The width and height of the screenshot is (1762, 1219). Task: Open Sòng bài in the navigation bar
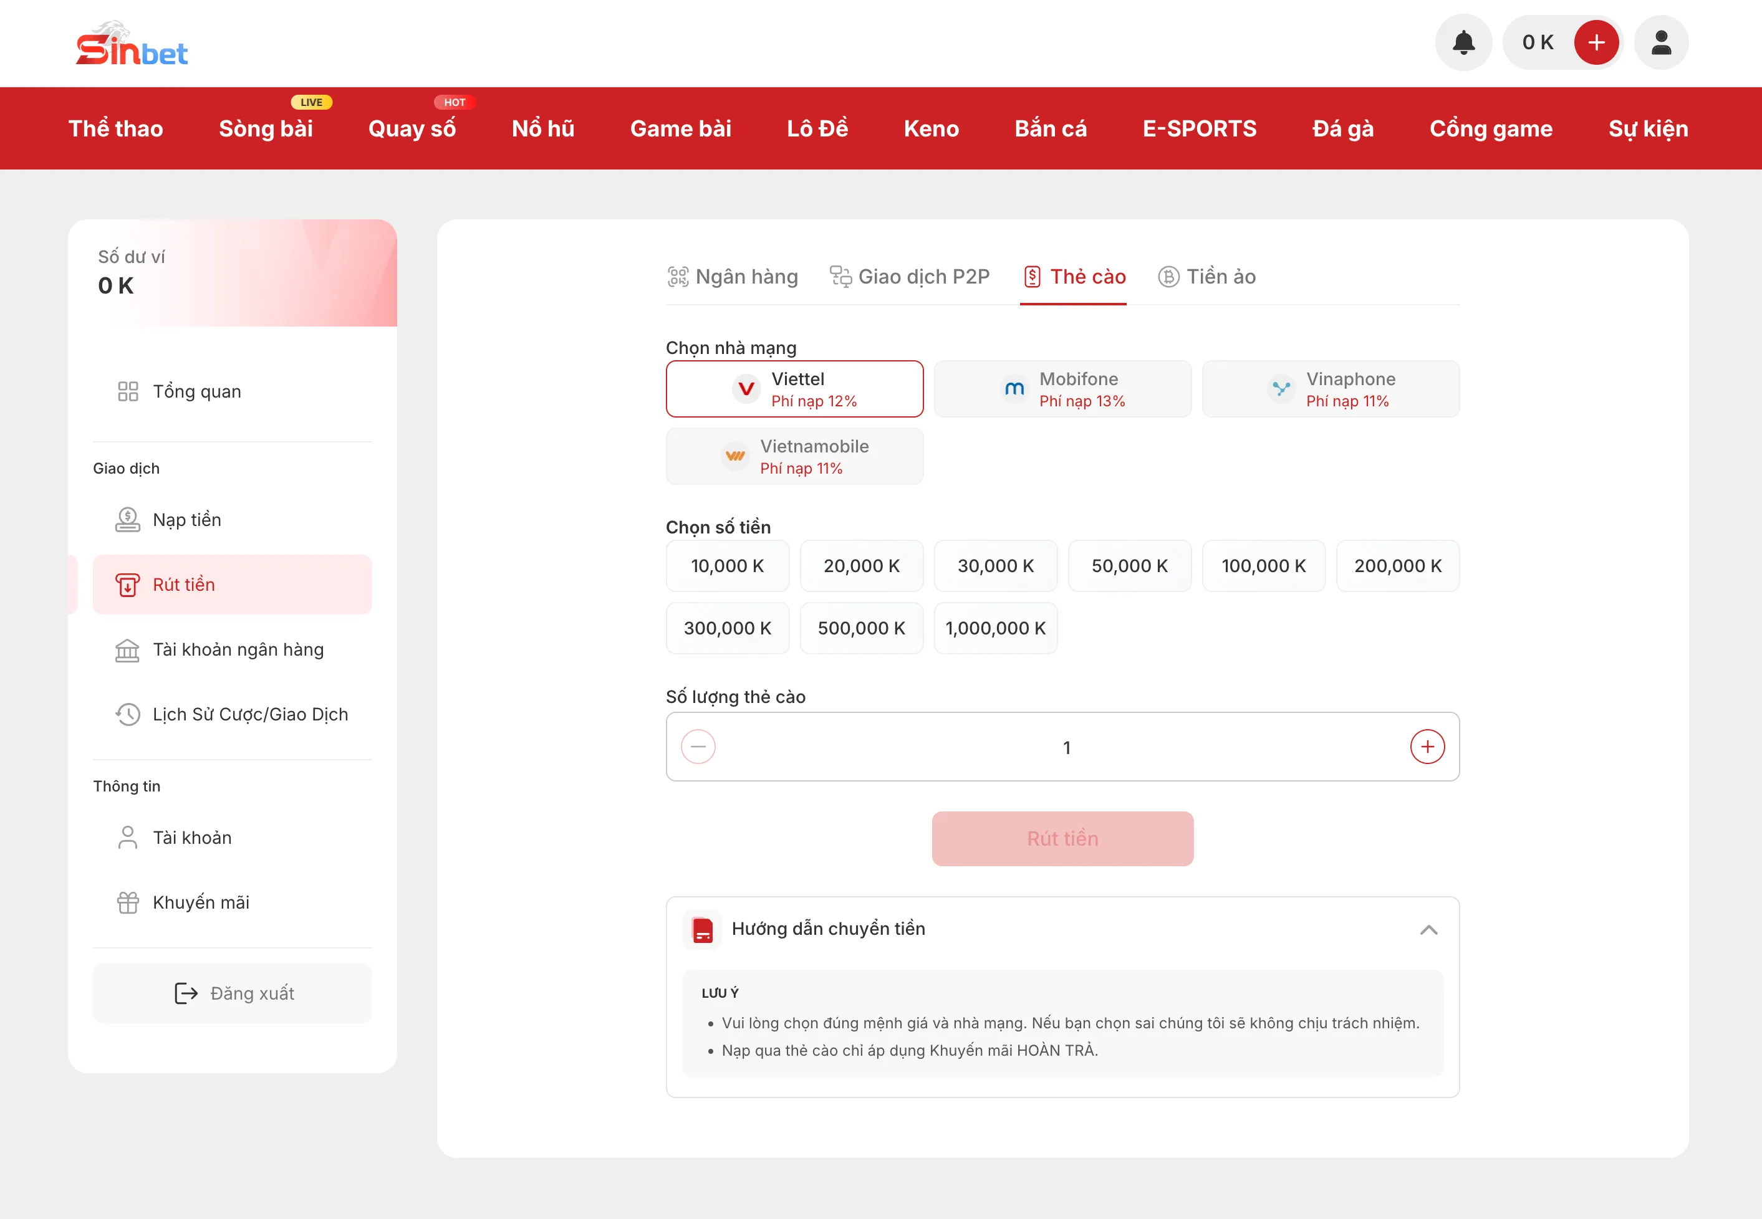[266, 128]
